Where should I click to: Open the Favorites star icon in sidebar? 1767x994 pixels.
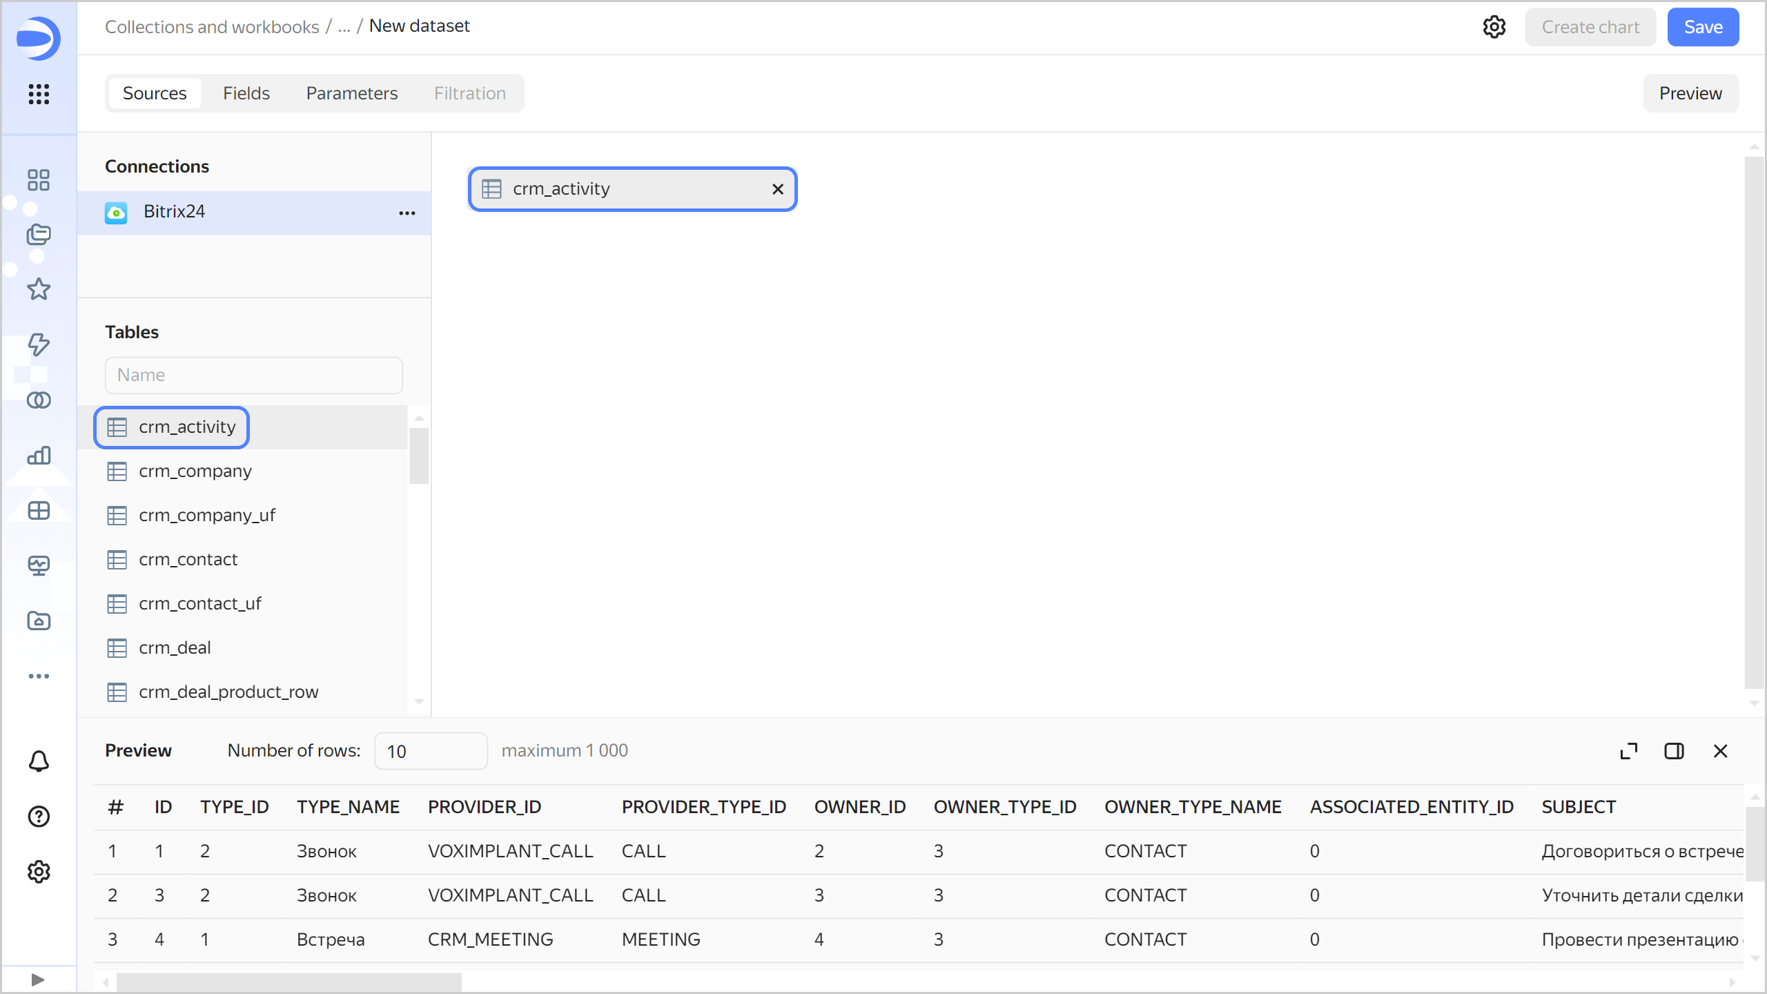point(39,289)
